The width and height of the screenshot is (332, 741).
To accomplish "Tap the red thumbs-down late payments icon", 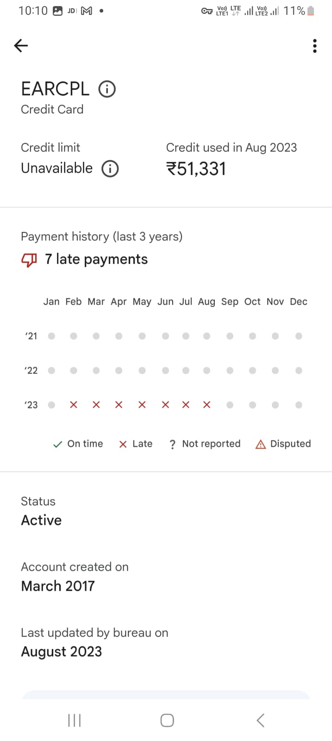I will (29, 260).
